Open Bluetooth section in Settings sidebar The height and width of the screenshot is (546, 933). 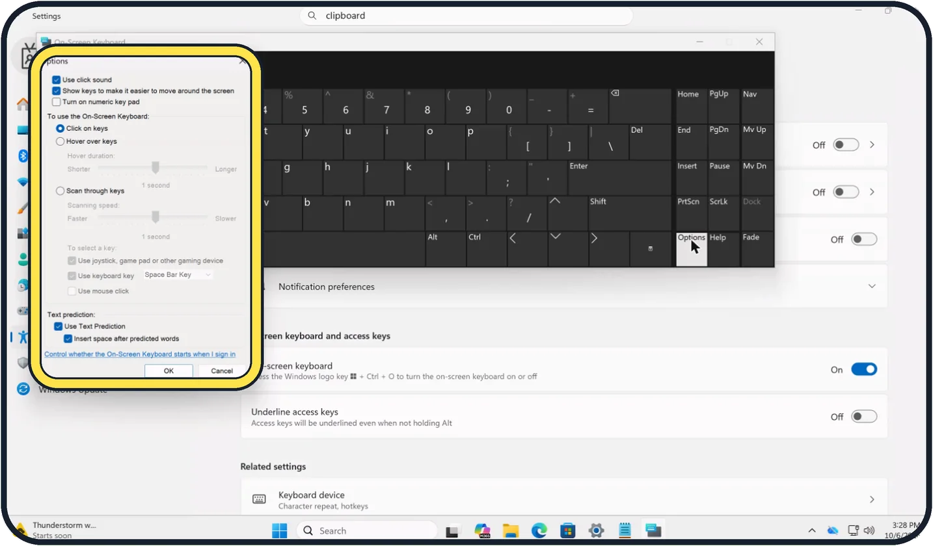coord(23,156)
